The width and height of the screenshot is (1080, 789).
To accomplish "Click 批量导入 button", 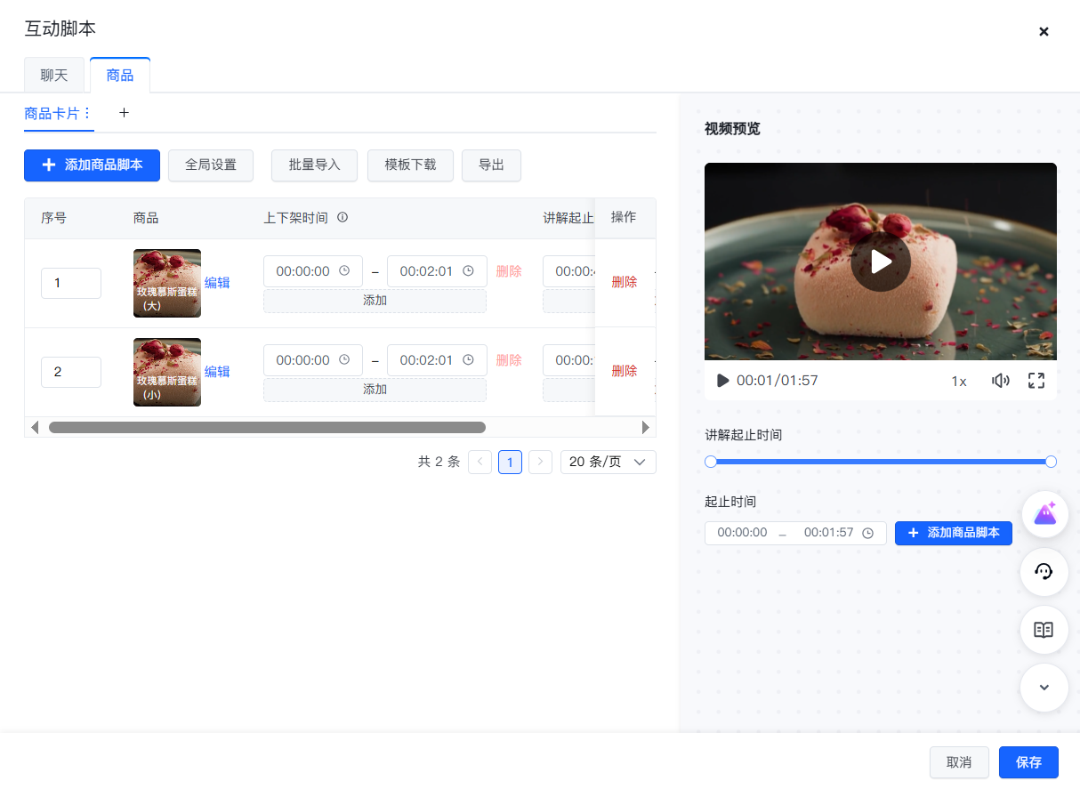I will [315, 165].
